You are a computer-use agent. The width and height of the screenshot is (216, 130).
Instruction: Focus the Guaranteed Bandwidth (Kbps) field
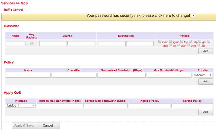[122, 75]
